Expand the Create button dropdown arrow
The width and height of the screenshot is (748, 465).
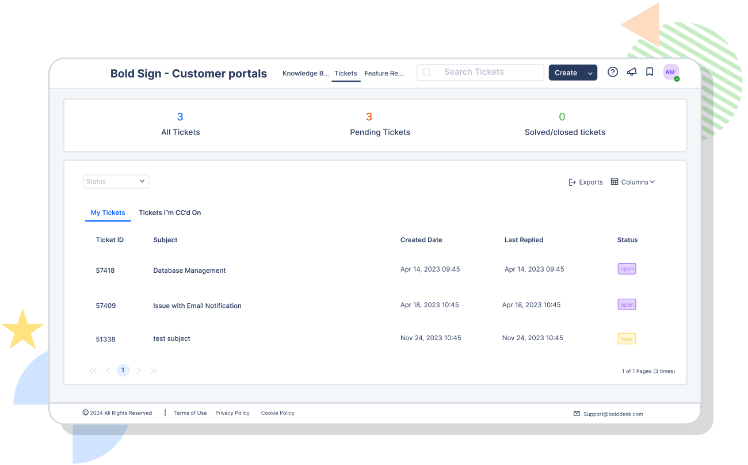(590, 73)
